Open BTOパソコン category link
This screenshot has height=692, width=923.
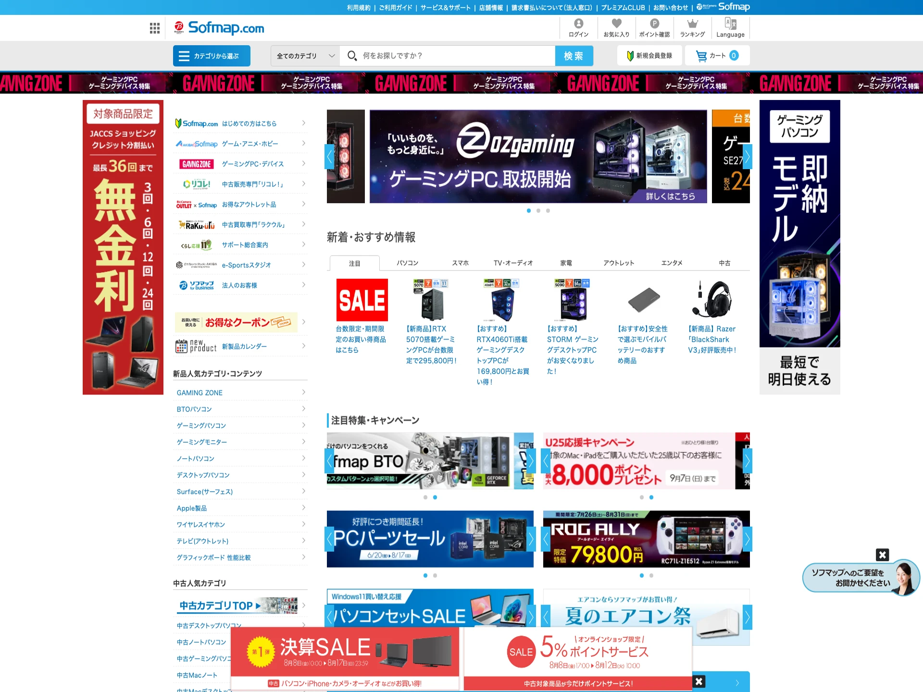194,409
